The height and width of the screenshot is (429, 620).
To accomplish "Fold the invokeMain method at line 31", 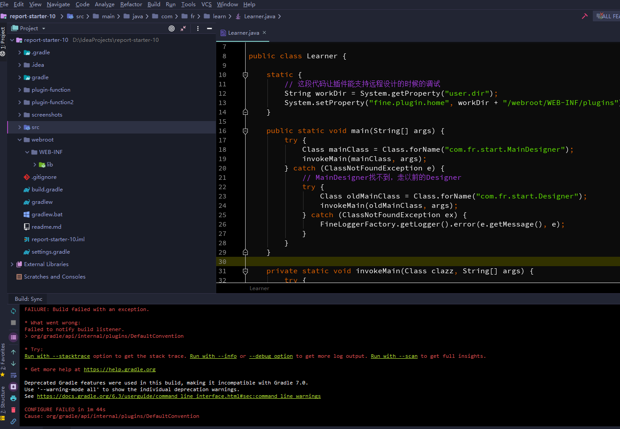I will (245, 271).
